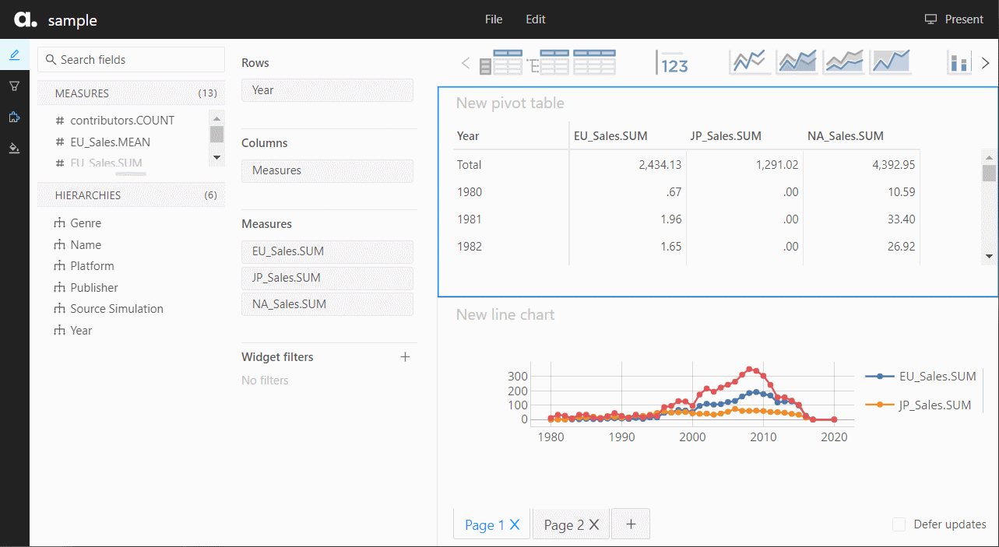Image resolution: width=999 pixels, height=547 pixels.
Task: Close Page 2 with its X
Action: tap(594, 525)
